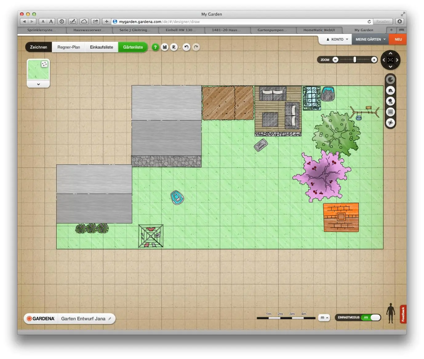
Task: Expand the MEINE GÄRTEN dropdown
Action: tap(370, 39)
